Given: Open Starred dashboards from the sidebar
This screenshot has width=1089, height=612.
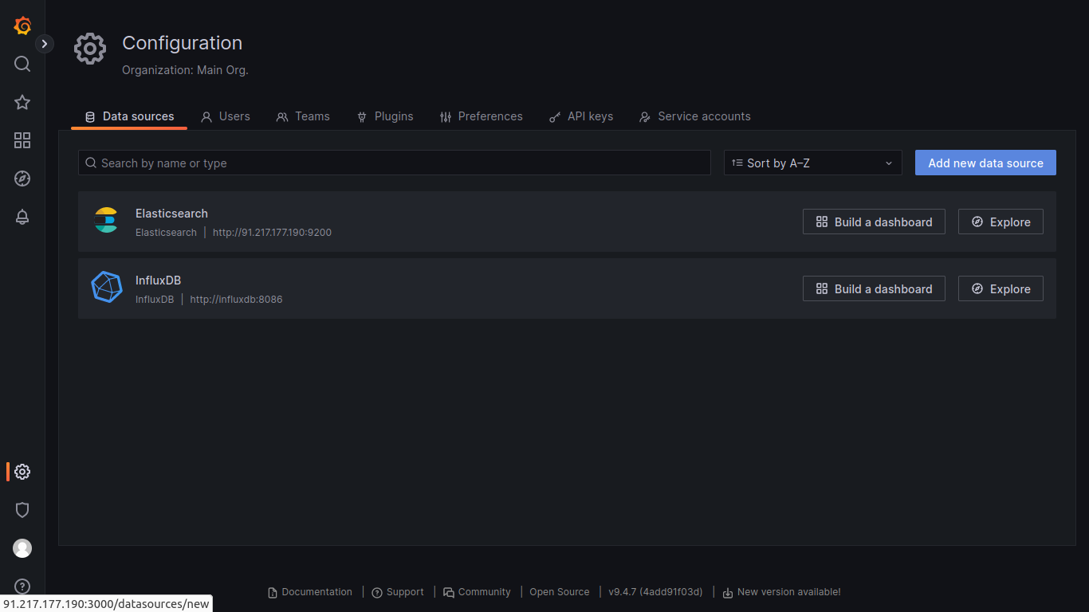Looking at the screenshot, I should 22,102.
